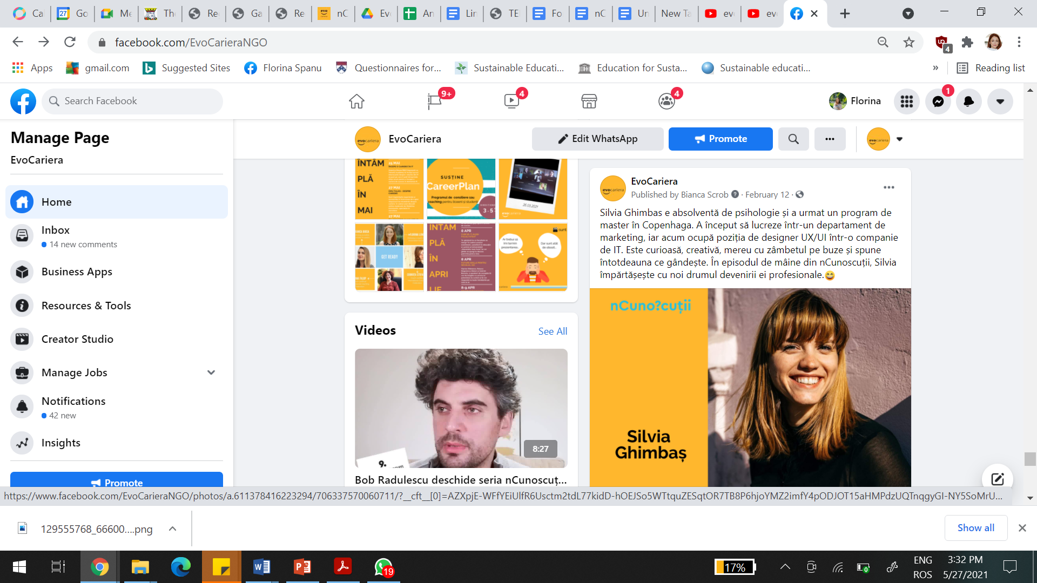Screen dimensions: 1037x583
Task: Open the Facebook logo home link
Action: (x=23, y=101)
